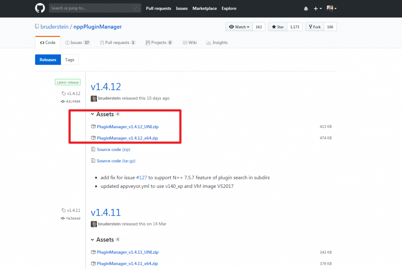This screenshot has width=402, height=269.
Task: View the 166 forks count
Action: pyautogui.click(x=330, y=27)
